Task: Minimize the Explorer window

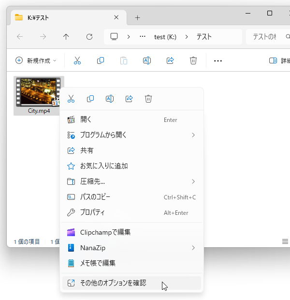Action: coord(248,13)
